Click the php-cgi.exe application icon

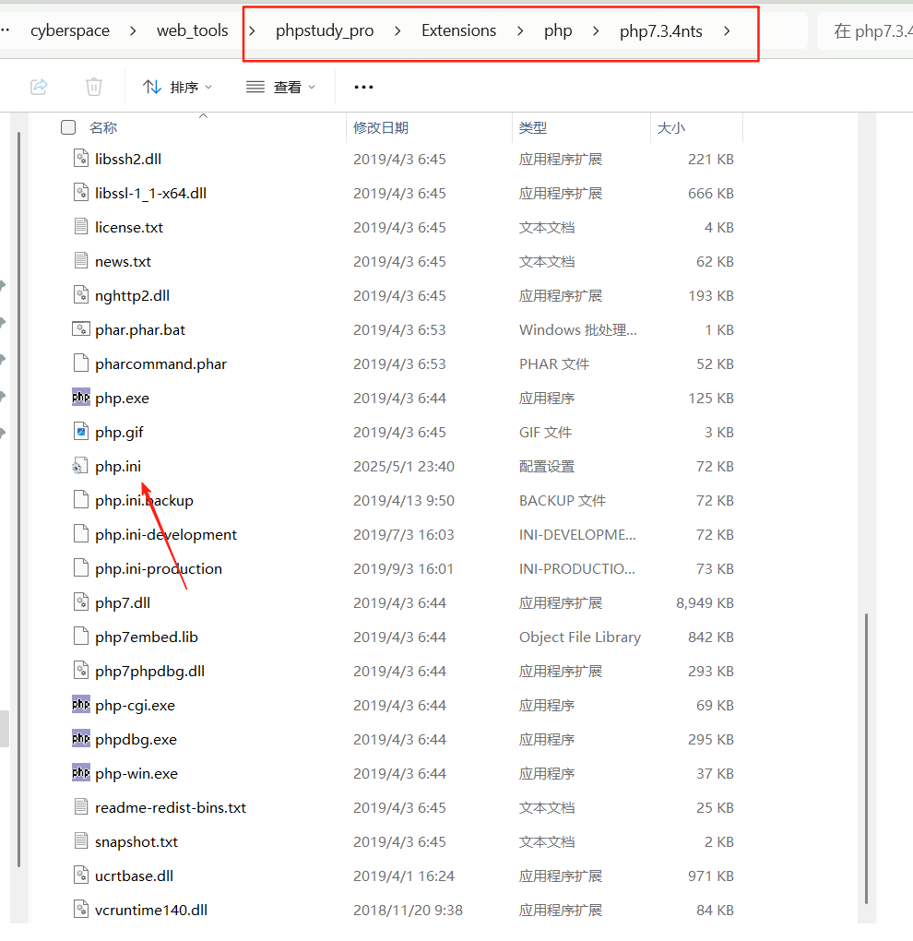tap(81, 705)
